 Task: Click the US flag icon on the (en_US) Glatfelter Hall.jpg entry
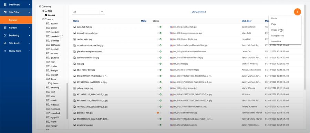click(x=172, y=113)
